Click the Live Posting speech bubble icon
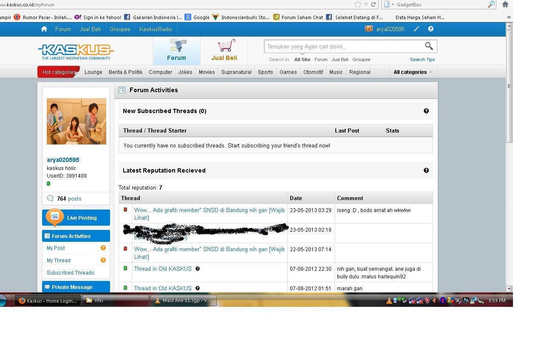The image size is (544, 340). coord(54,217)
